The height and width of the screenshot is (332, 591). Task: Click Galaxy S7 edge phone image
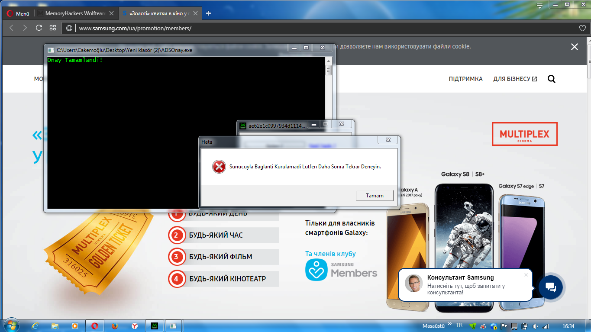(521, 252)
